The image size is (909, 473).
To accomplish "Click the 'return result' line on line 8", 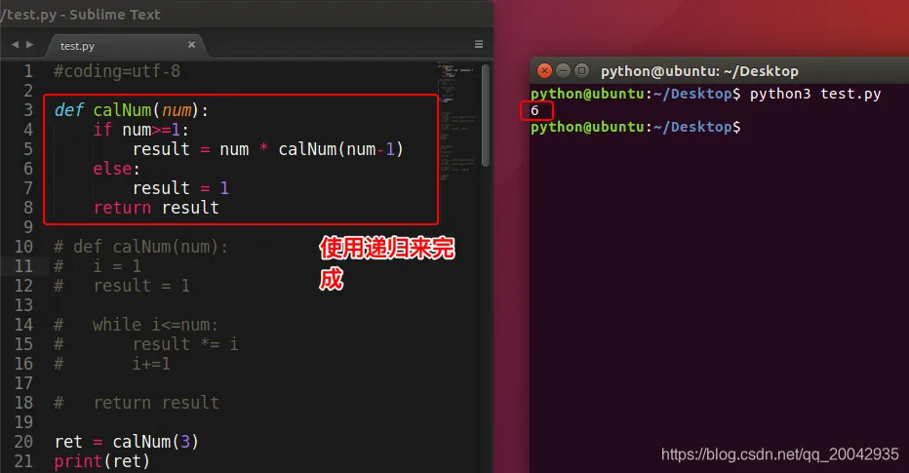I will click(x=156, y=208).
